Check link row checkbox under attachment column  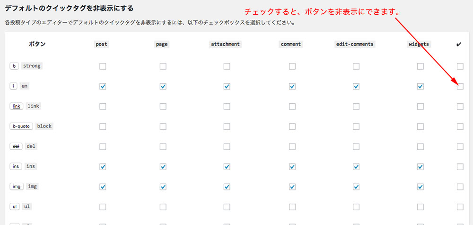pos(227,107)
